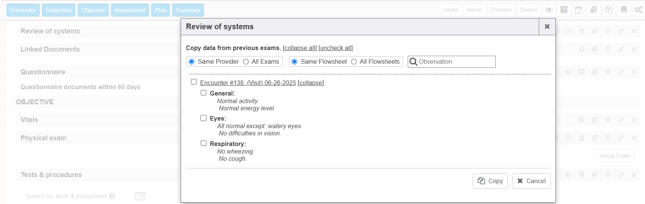The width and height of the screenshot is (645, 204).
Task: Click the uncheck all link
Action: click(x=335, y=48)
